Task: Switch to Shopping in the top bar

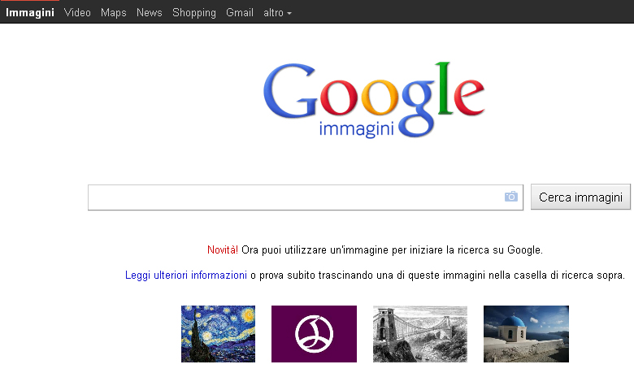Action: [194, 13]
